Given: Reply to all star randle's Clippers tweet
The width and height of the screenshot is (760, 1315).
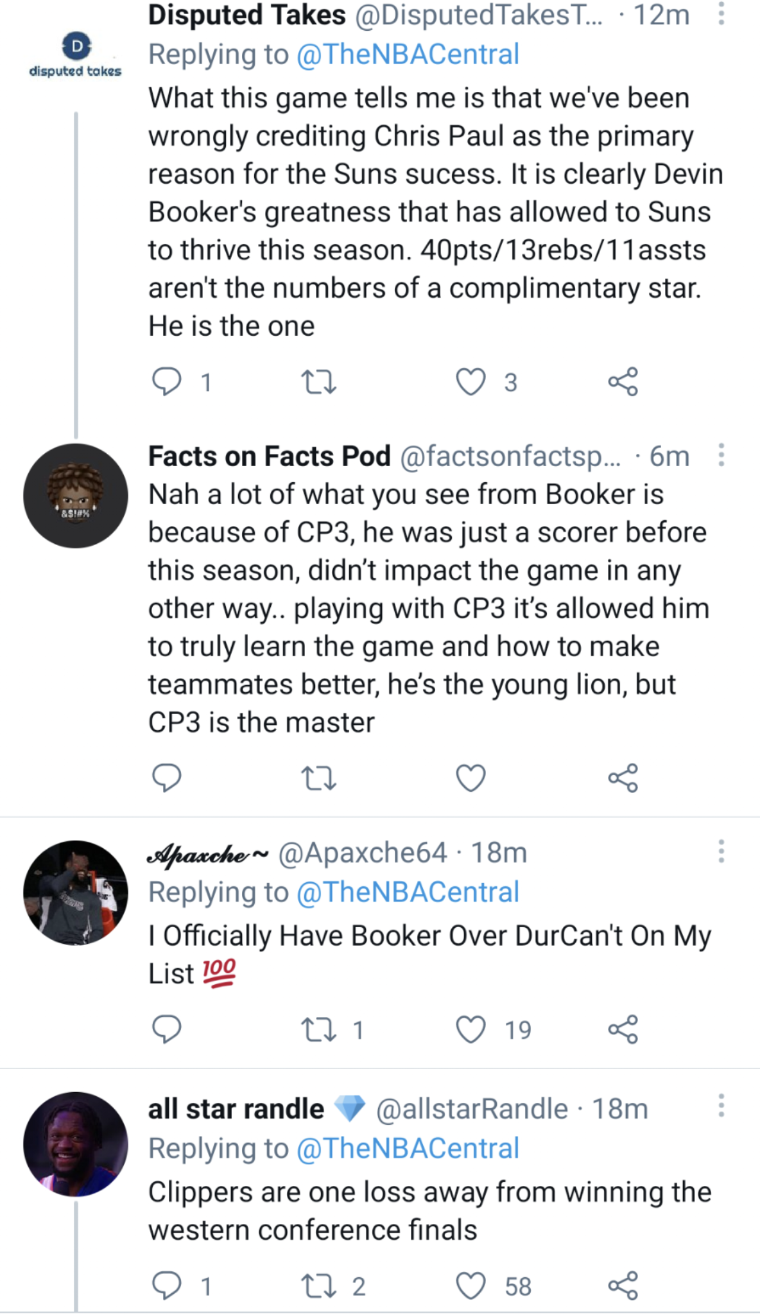Looking at the screenshot, I should point(166,1285).
